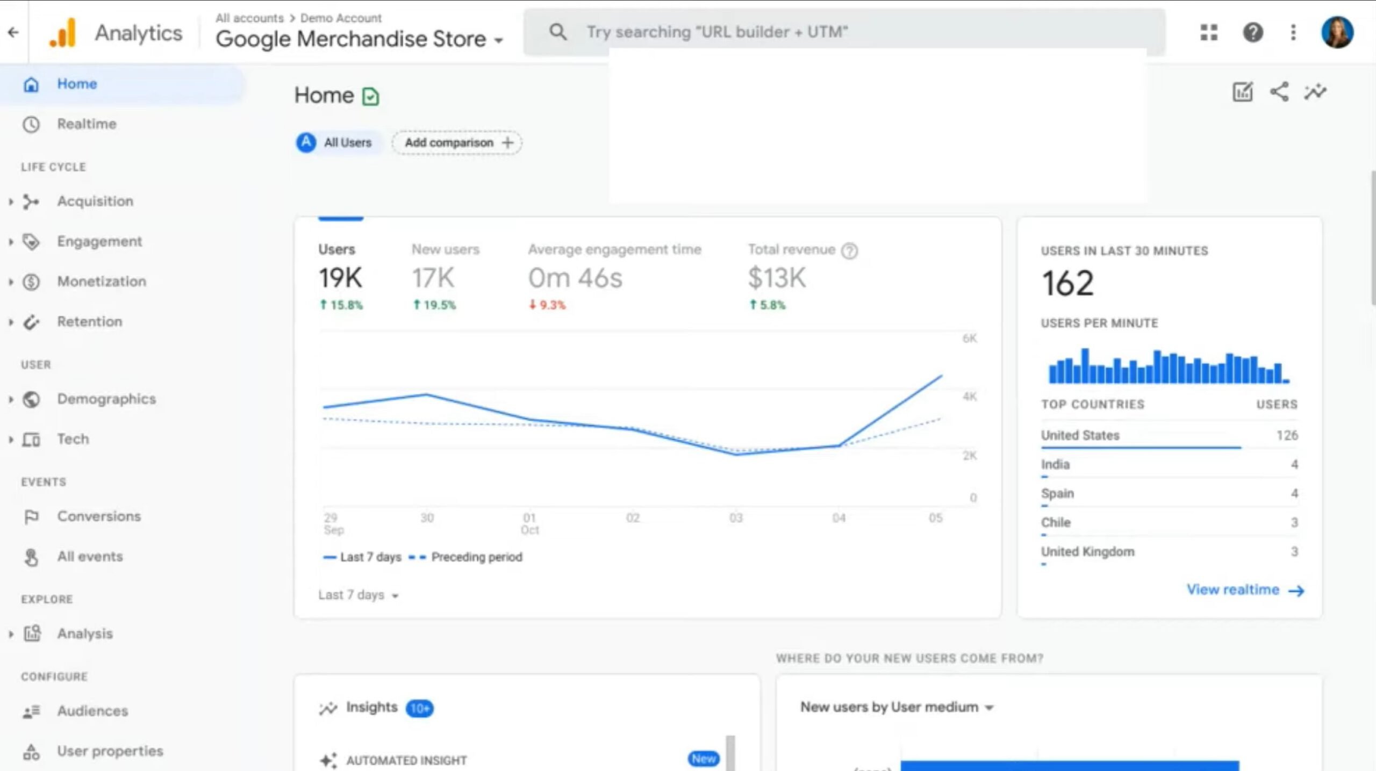This screenshot has width=1376, height=771.
Task: Open the Last 7 days date range dropdown
Action: (358, 595)
